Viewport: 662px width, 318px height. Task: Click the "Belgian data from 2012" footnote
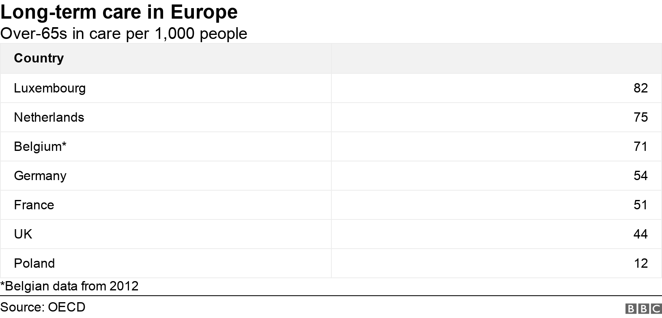tap(69, 286)
